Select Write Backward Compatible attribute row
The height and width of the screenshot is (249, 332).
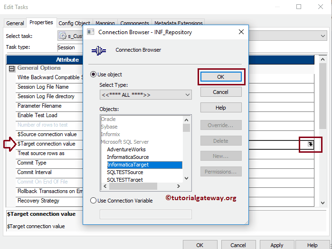(x=49, y=77)
